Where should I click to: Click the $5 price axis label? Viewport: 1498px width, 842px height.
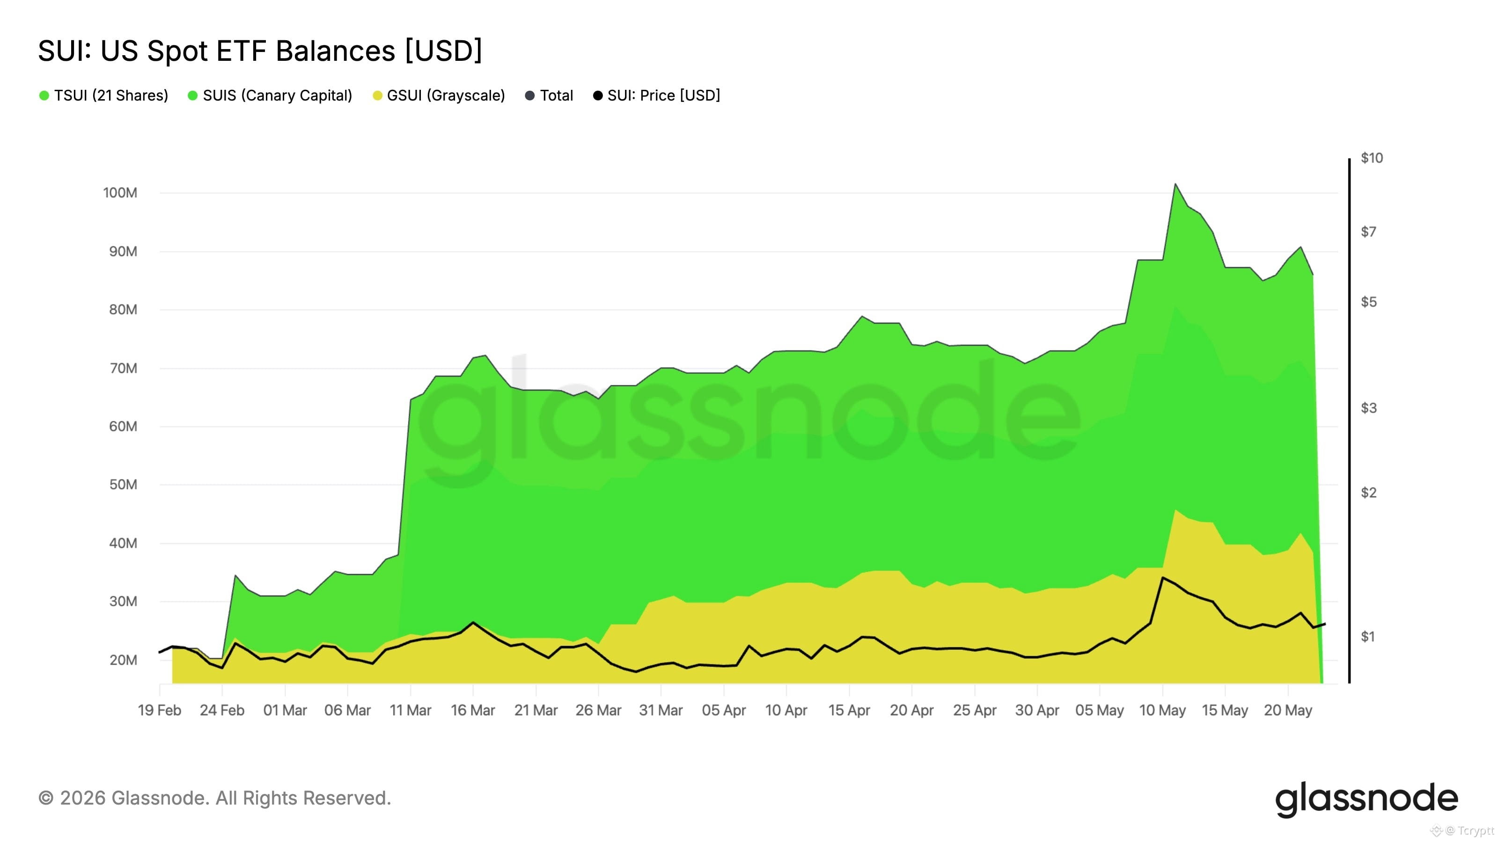click(x=1369, y=302)
